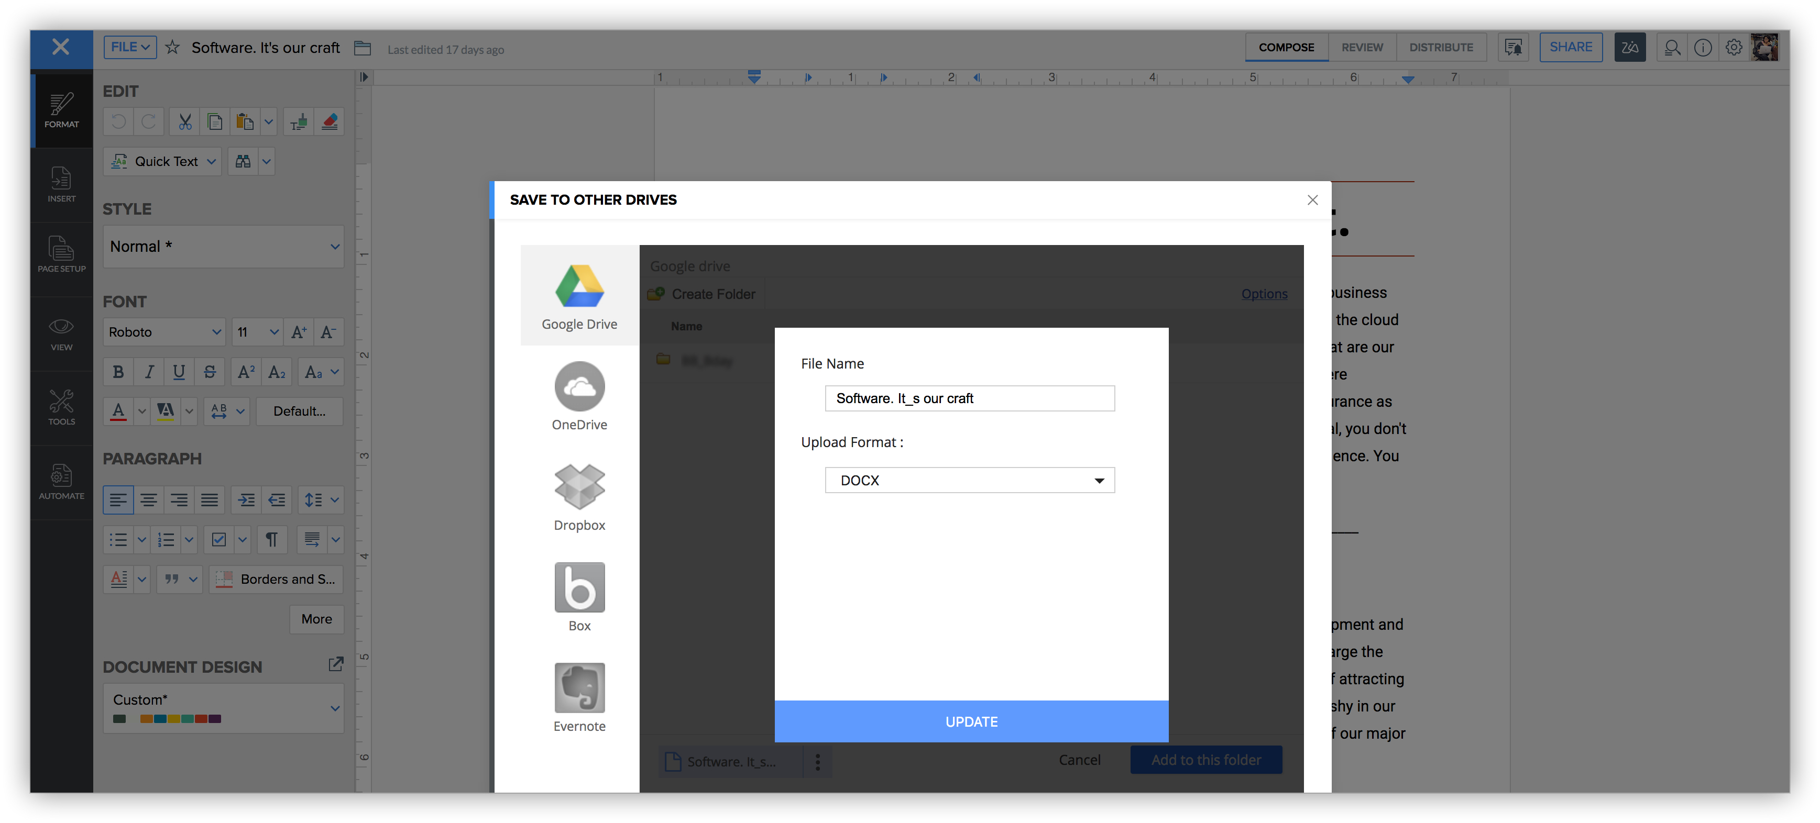The width and height of the screenshot is (1820, 823).
Task: Toggle bold formatting button
Action: point(118,372)
